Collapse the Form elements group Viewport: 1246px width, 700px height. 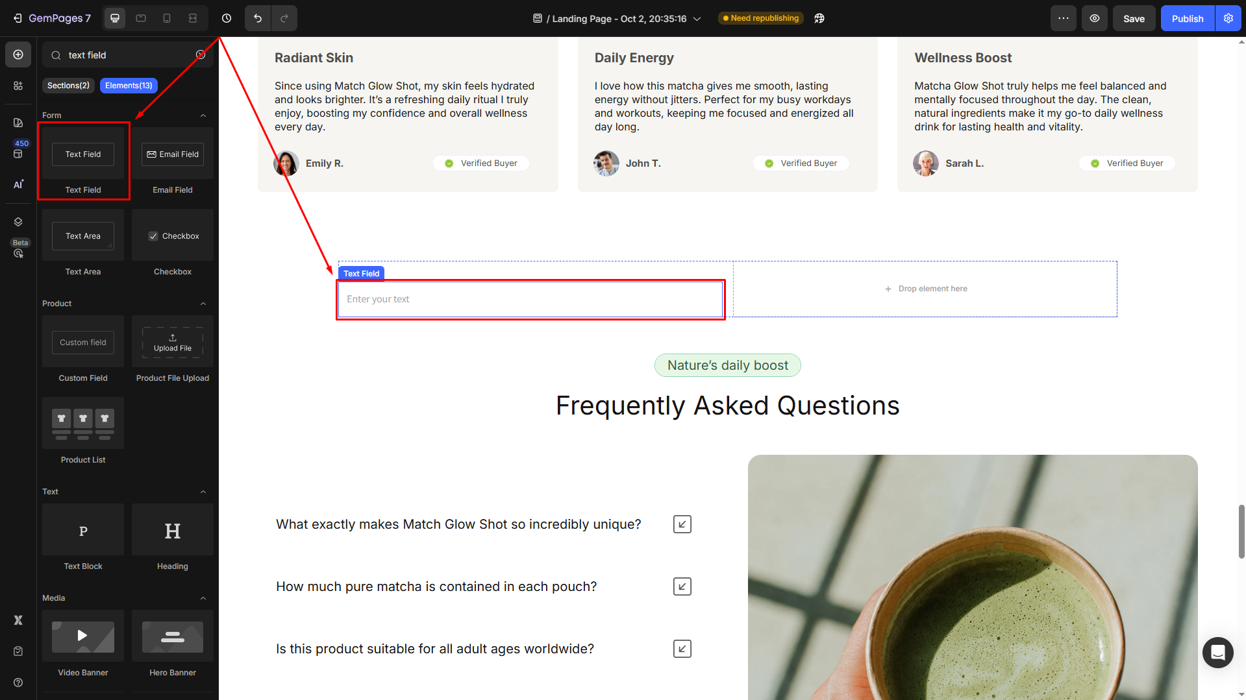tap(203, 115)
